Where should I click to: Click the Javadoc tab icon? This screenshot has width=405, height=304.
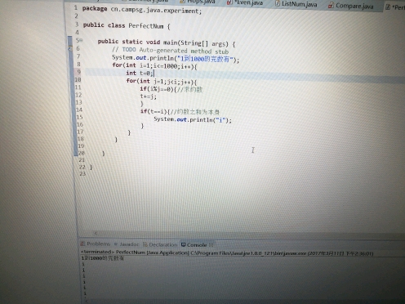click(116, 244)
